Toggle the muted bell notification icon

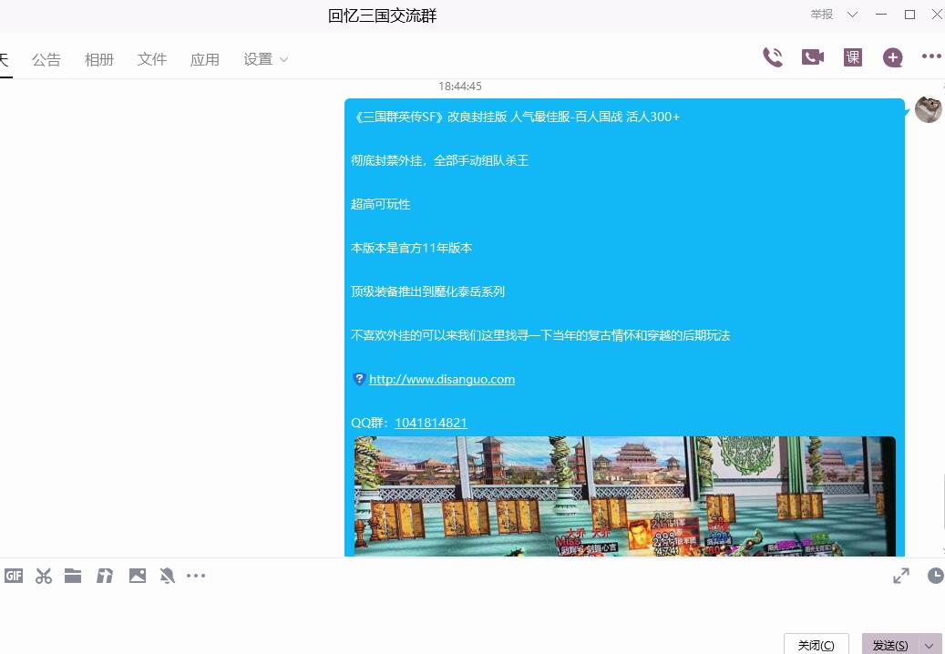pos(167,576)
